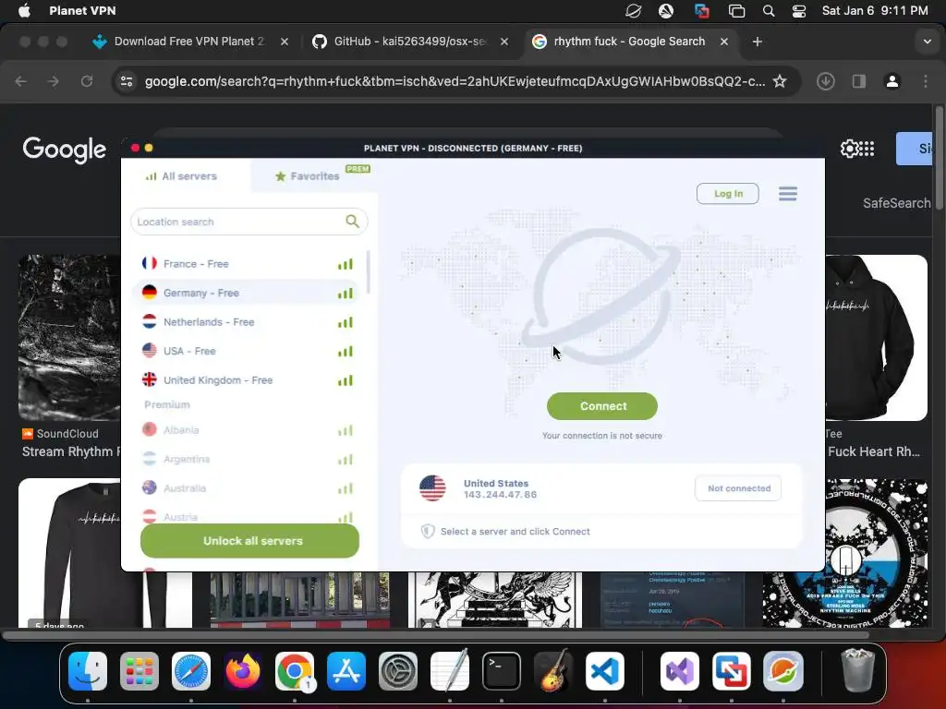The height and width of the screenshot is (709, 946).
Task: Open Spotlight search in menu bar
Action: click(768, 11)
